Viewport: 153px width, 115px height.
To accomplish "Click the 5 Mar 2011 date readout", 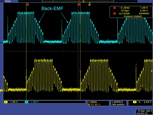I will coord(145,111).
